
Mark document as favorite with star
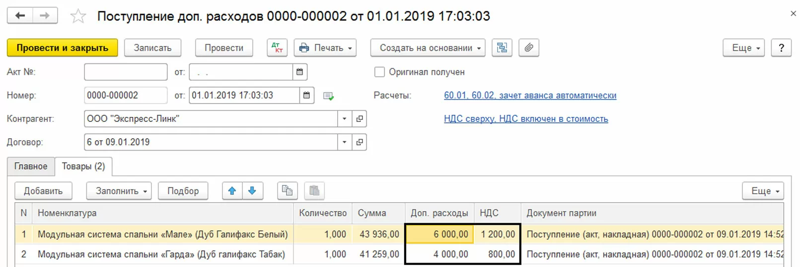pos(78,16)
